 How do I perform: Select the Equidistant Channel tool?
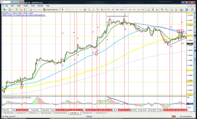click(x=85, y=9)
